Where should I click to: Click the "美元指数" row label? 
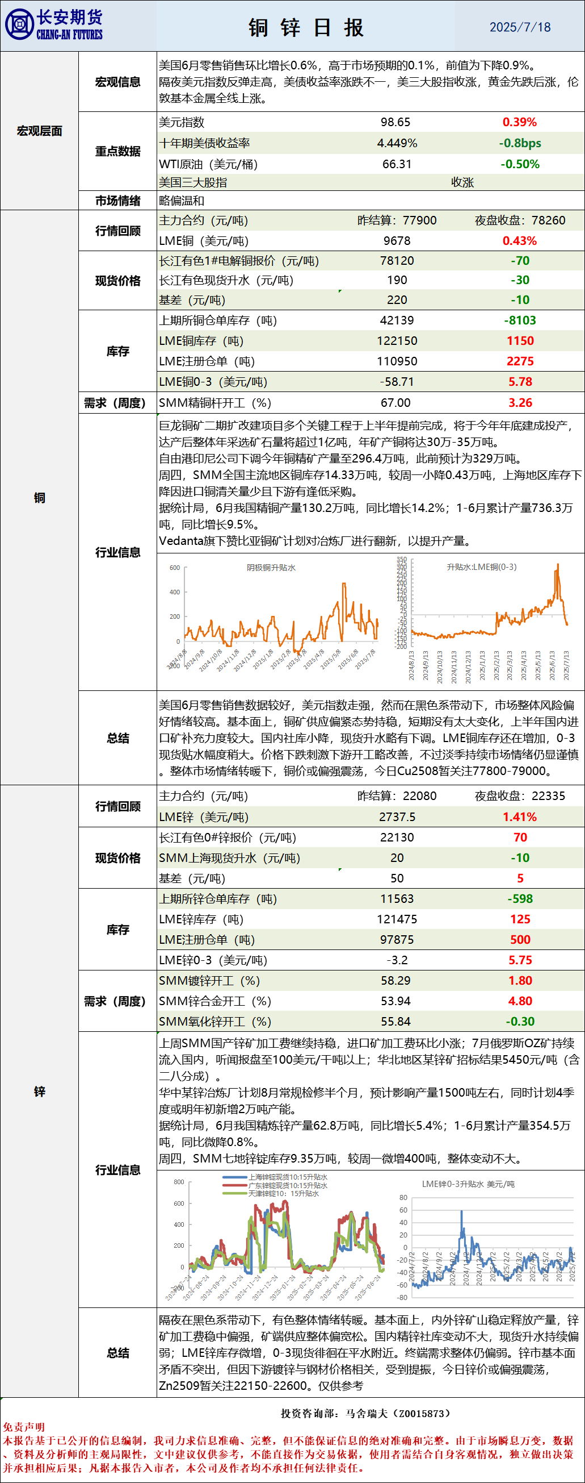coord(182,122)
